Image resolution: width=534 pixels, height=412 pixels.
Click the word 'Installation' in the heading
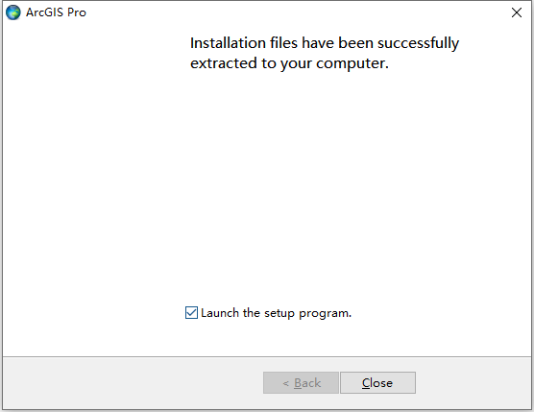click(228, 43)
